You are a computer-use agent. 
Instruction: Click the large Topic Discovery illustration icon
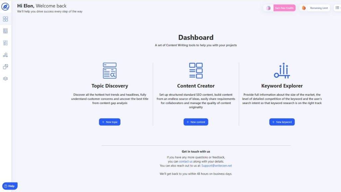110,71
